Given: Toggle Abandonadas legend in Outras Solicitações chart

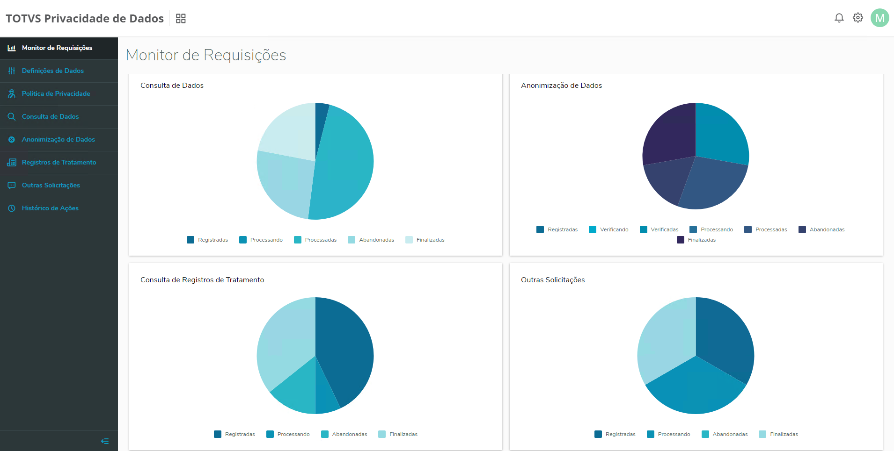Looking at the screenshot, I should 725,434.
